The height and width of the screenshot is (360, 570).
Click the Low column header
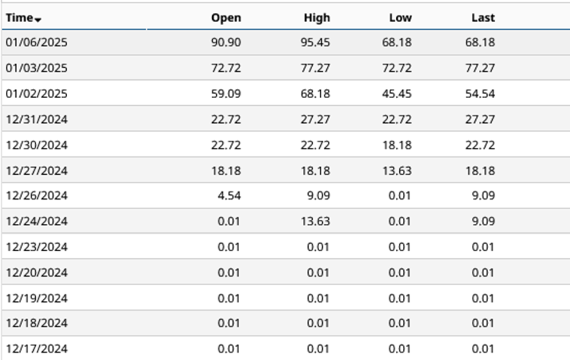coord(400,18)
